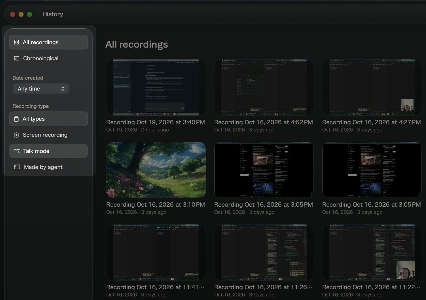Screen dimensions: 426x300
Task: Select the All recordings view
Action: (x=48, y=42)
